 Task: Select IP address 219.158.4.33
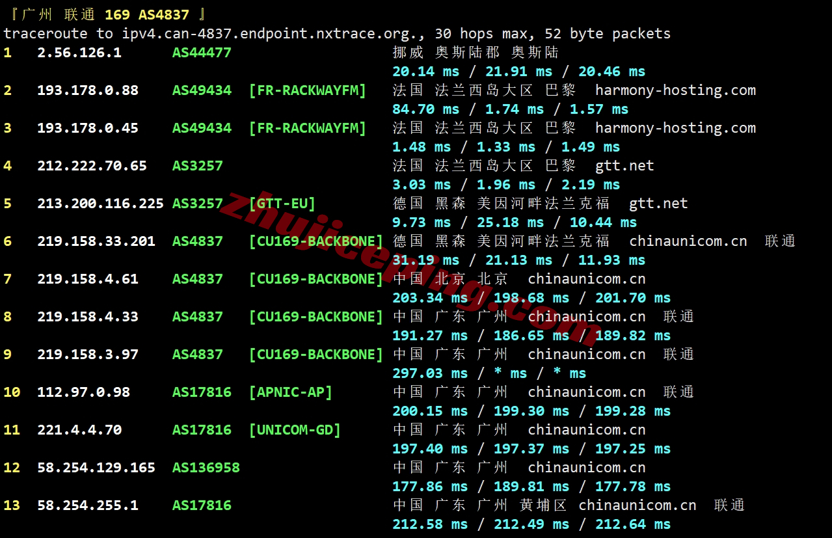(x=88, y=317)
